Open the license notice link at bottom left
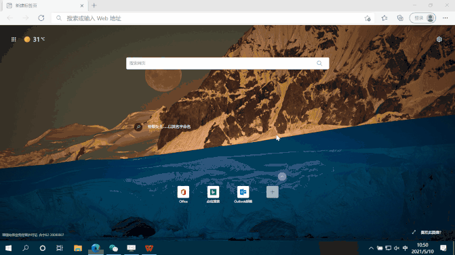The height and width of the screenshot is (255, 455). [33, 235]
